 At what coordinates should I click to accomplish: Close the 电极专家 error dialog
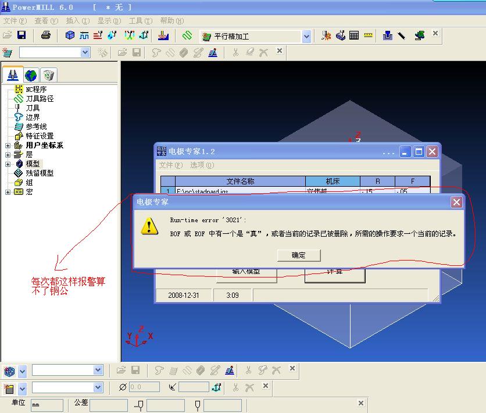[456, 202]
